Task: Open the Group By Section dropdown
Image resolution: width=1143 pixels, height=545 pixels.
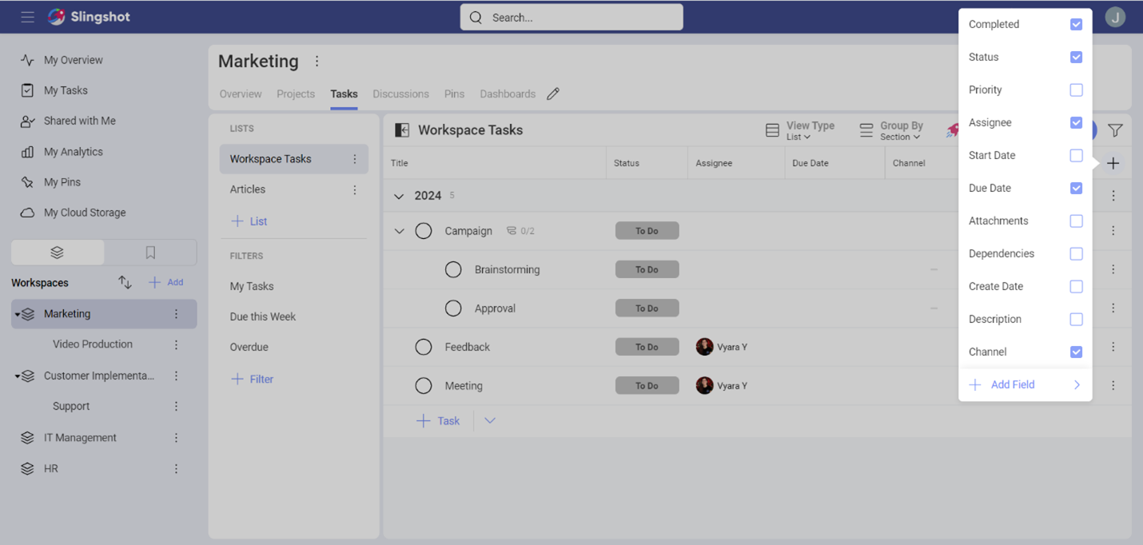Action: [x=891, y=130]
